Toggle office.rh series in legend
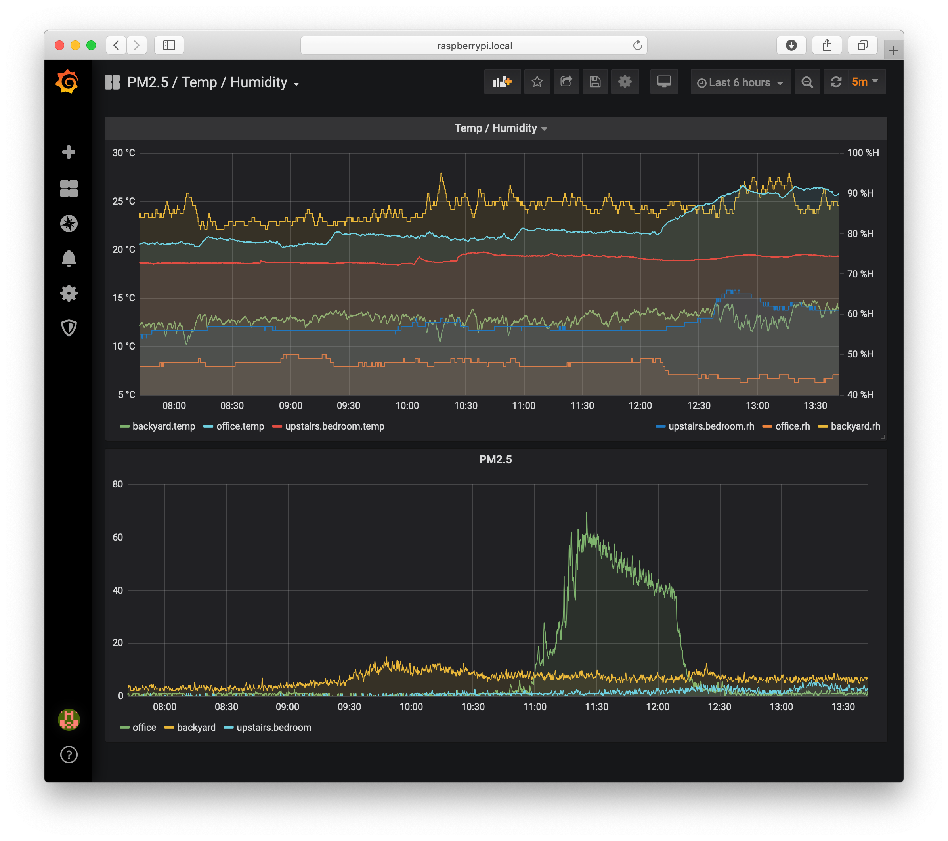Viewport: 948px width, 841px height. point(792,426)
